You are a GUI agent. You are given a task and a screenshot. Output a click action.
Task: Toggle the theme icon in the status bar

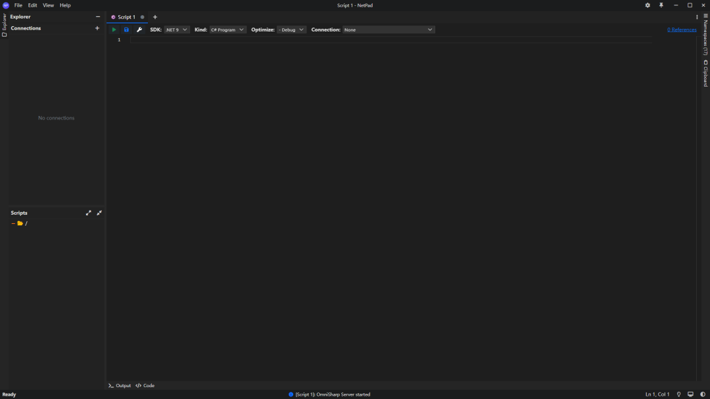point(703,394)
